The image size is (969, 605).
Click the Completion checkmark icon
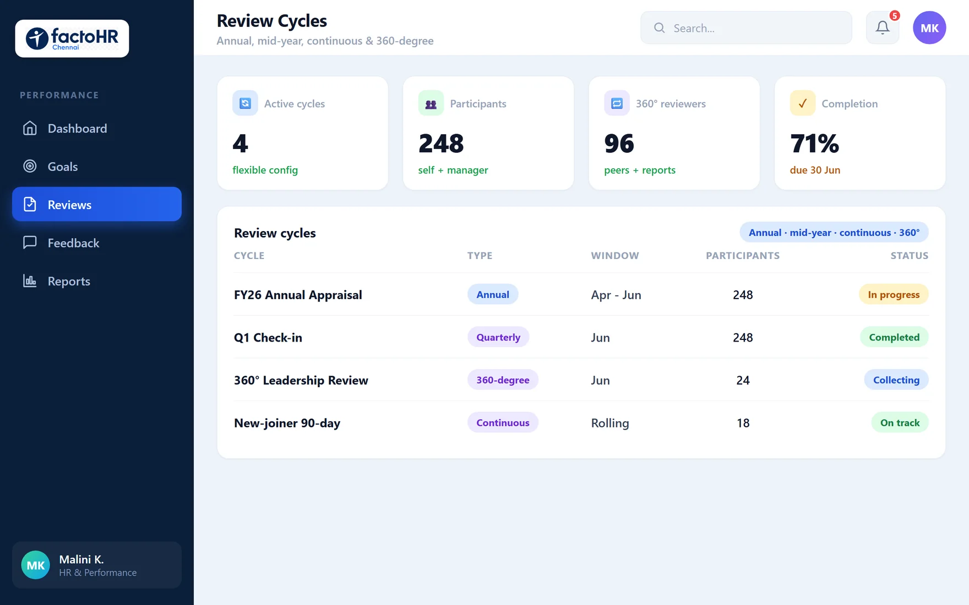pos(803,103)
